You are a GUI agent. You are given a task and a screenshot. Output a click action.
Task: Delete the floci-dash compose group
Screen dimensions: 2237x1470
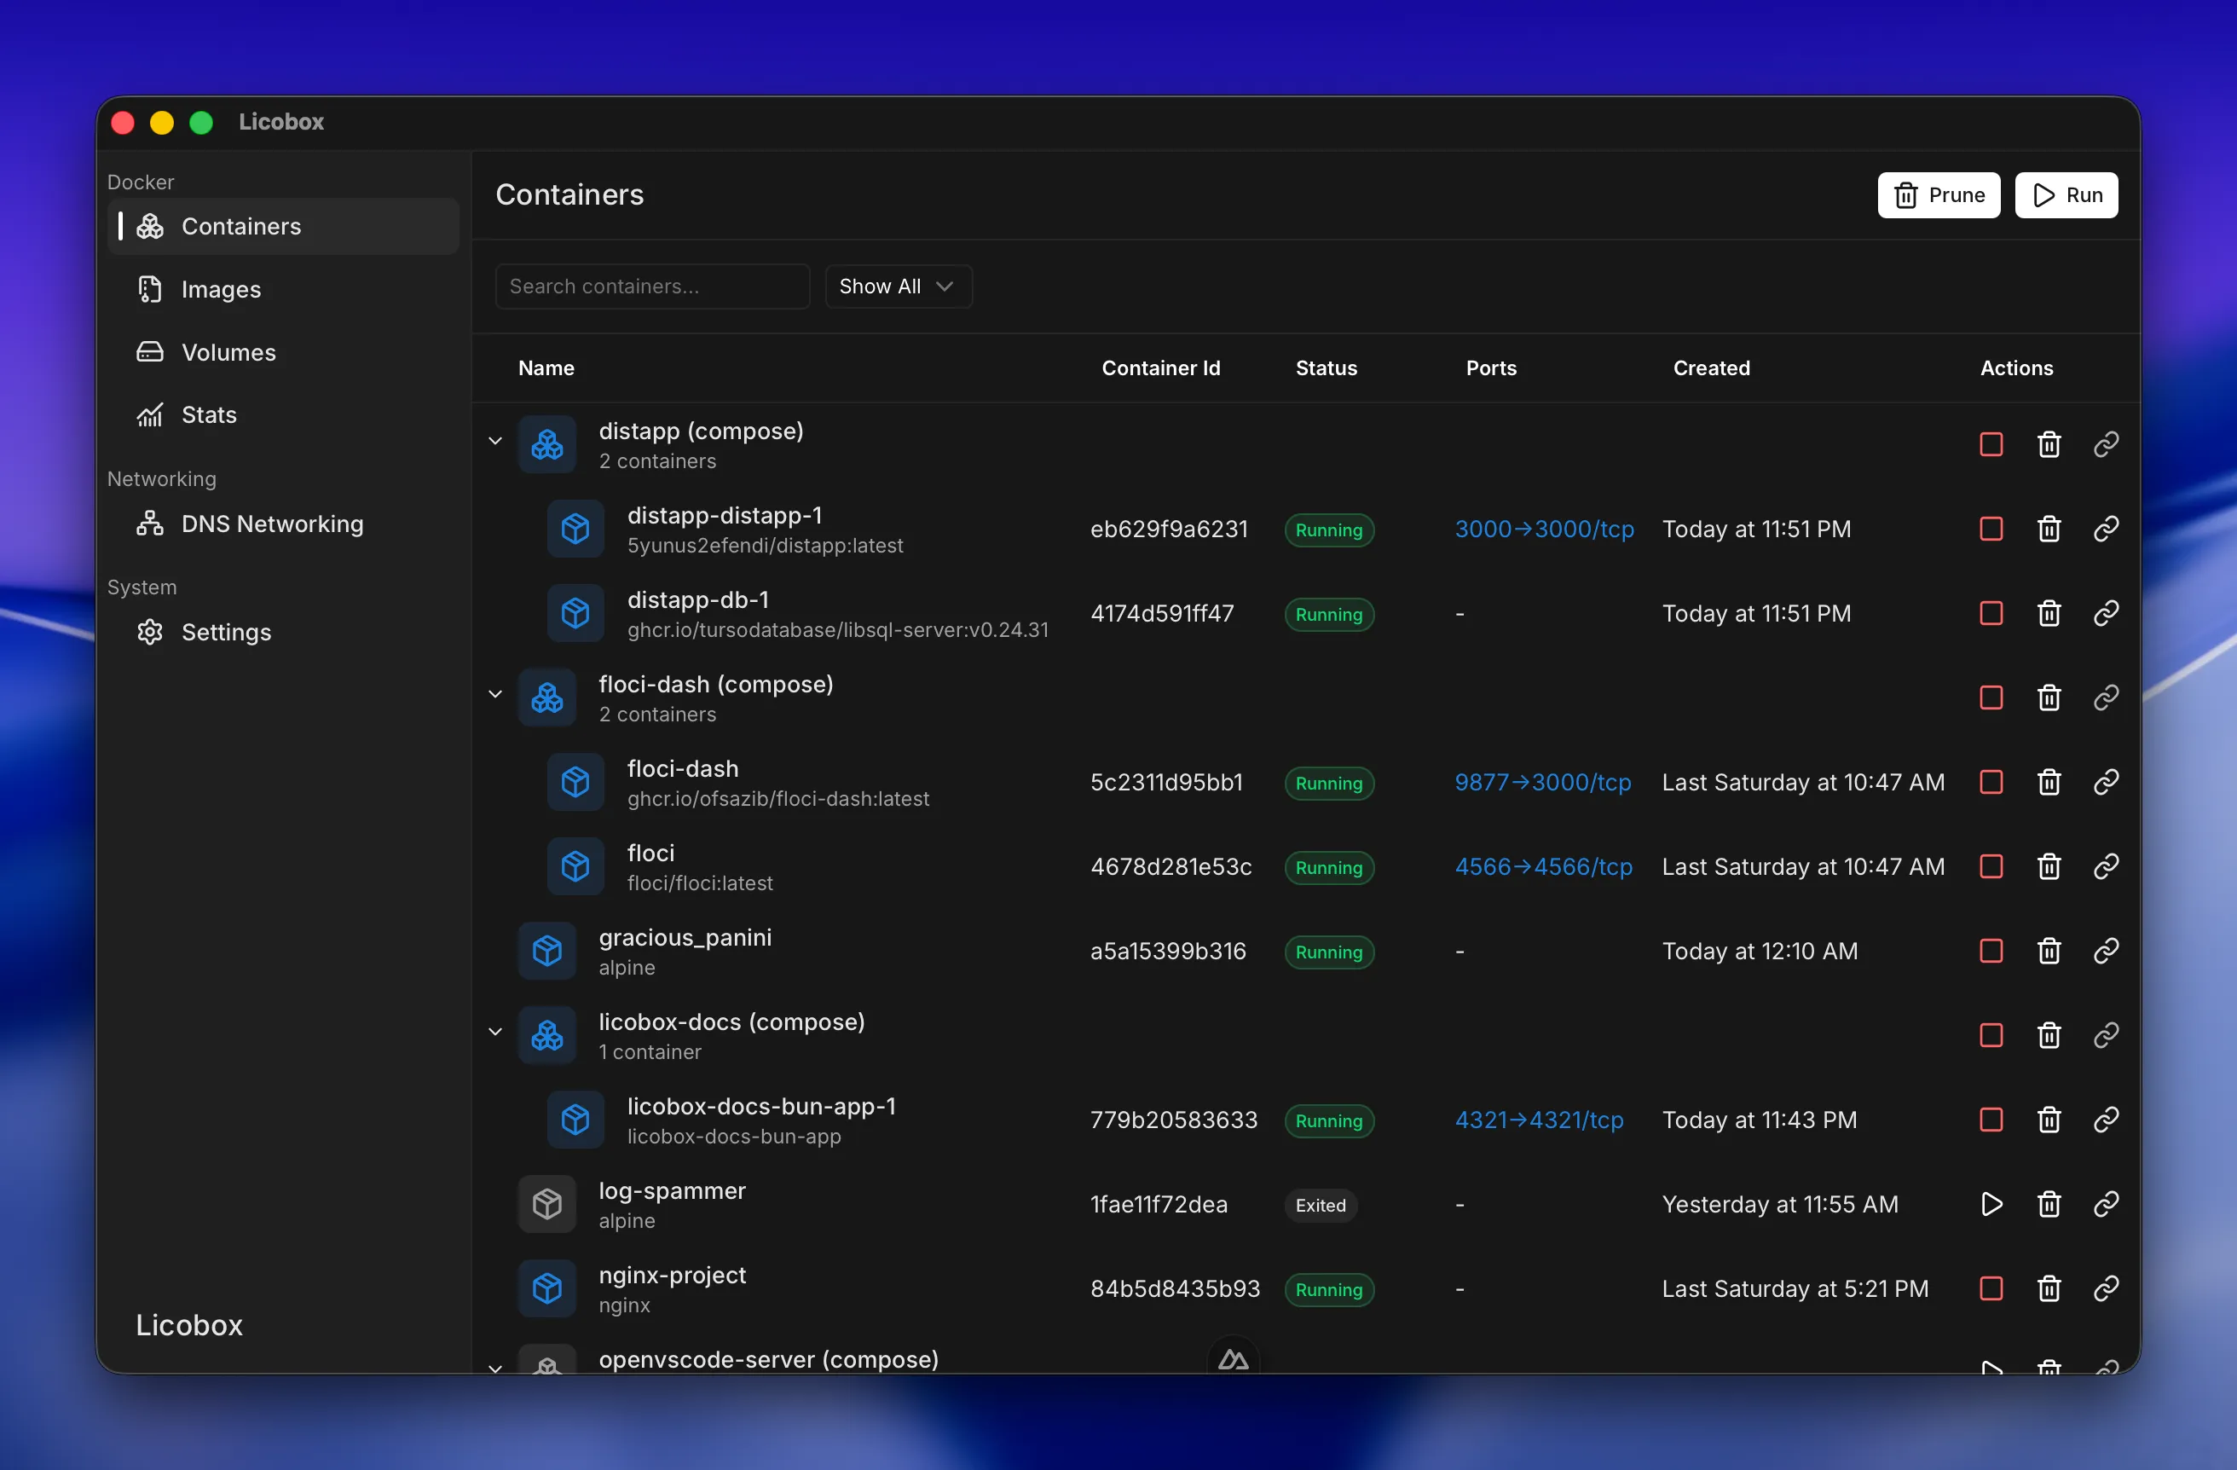[2049, 698]
